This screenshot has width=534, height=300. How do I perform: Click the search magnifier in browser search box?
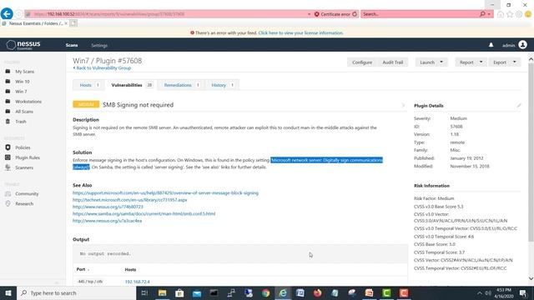coord(482,14)
